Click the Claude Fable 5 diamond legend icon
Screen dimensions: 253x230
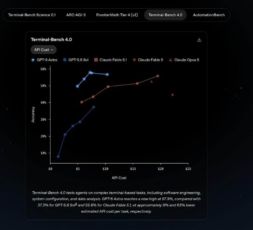coord(134,60)
